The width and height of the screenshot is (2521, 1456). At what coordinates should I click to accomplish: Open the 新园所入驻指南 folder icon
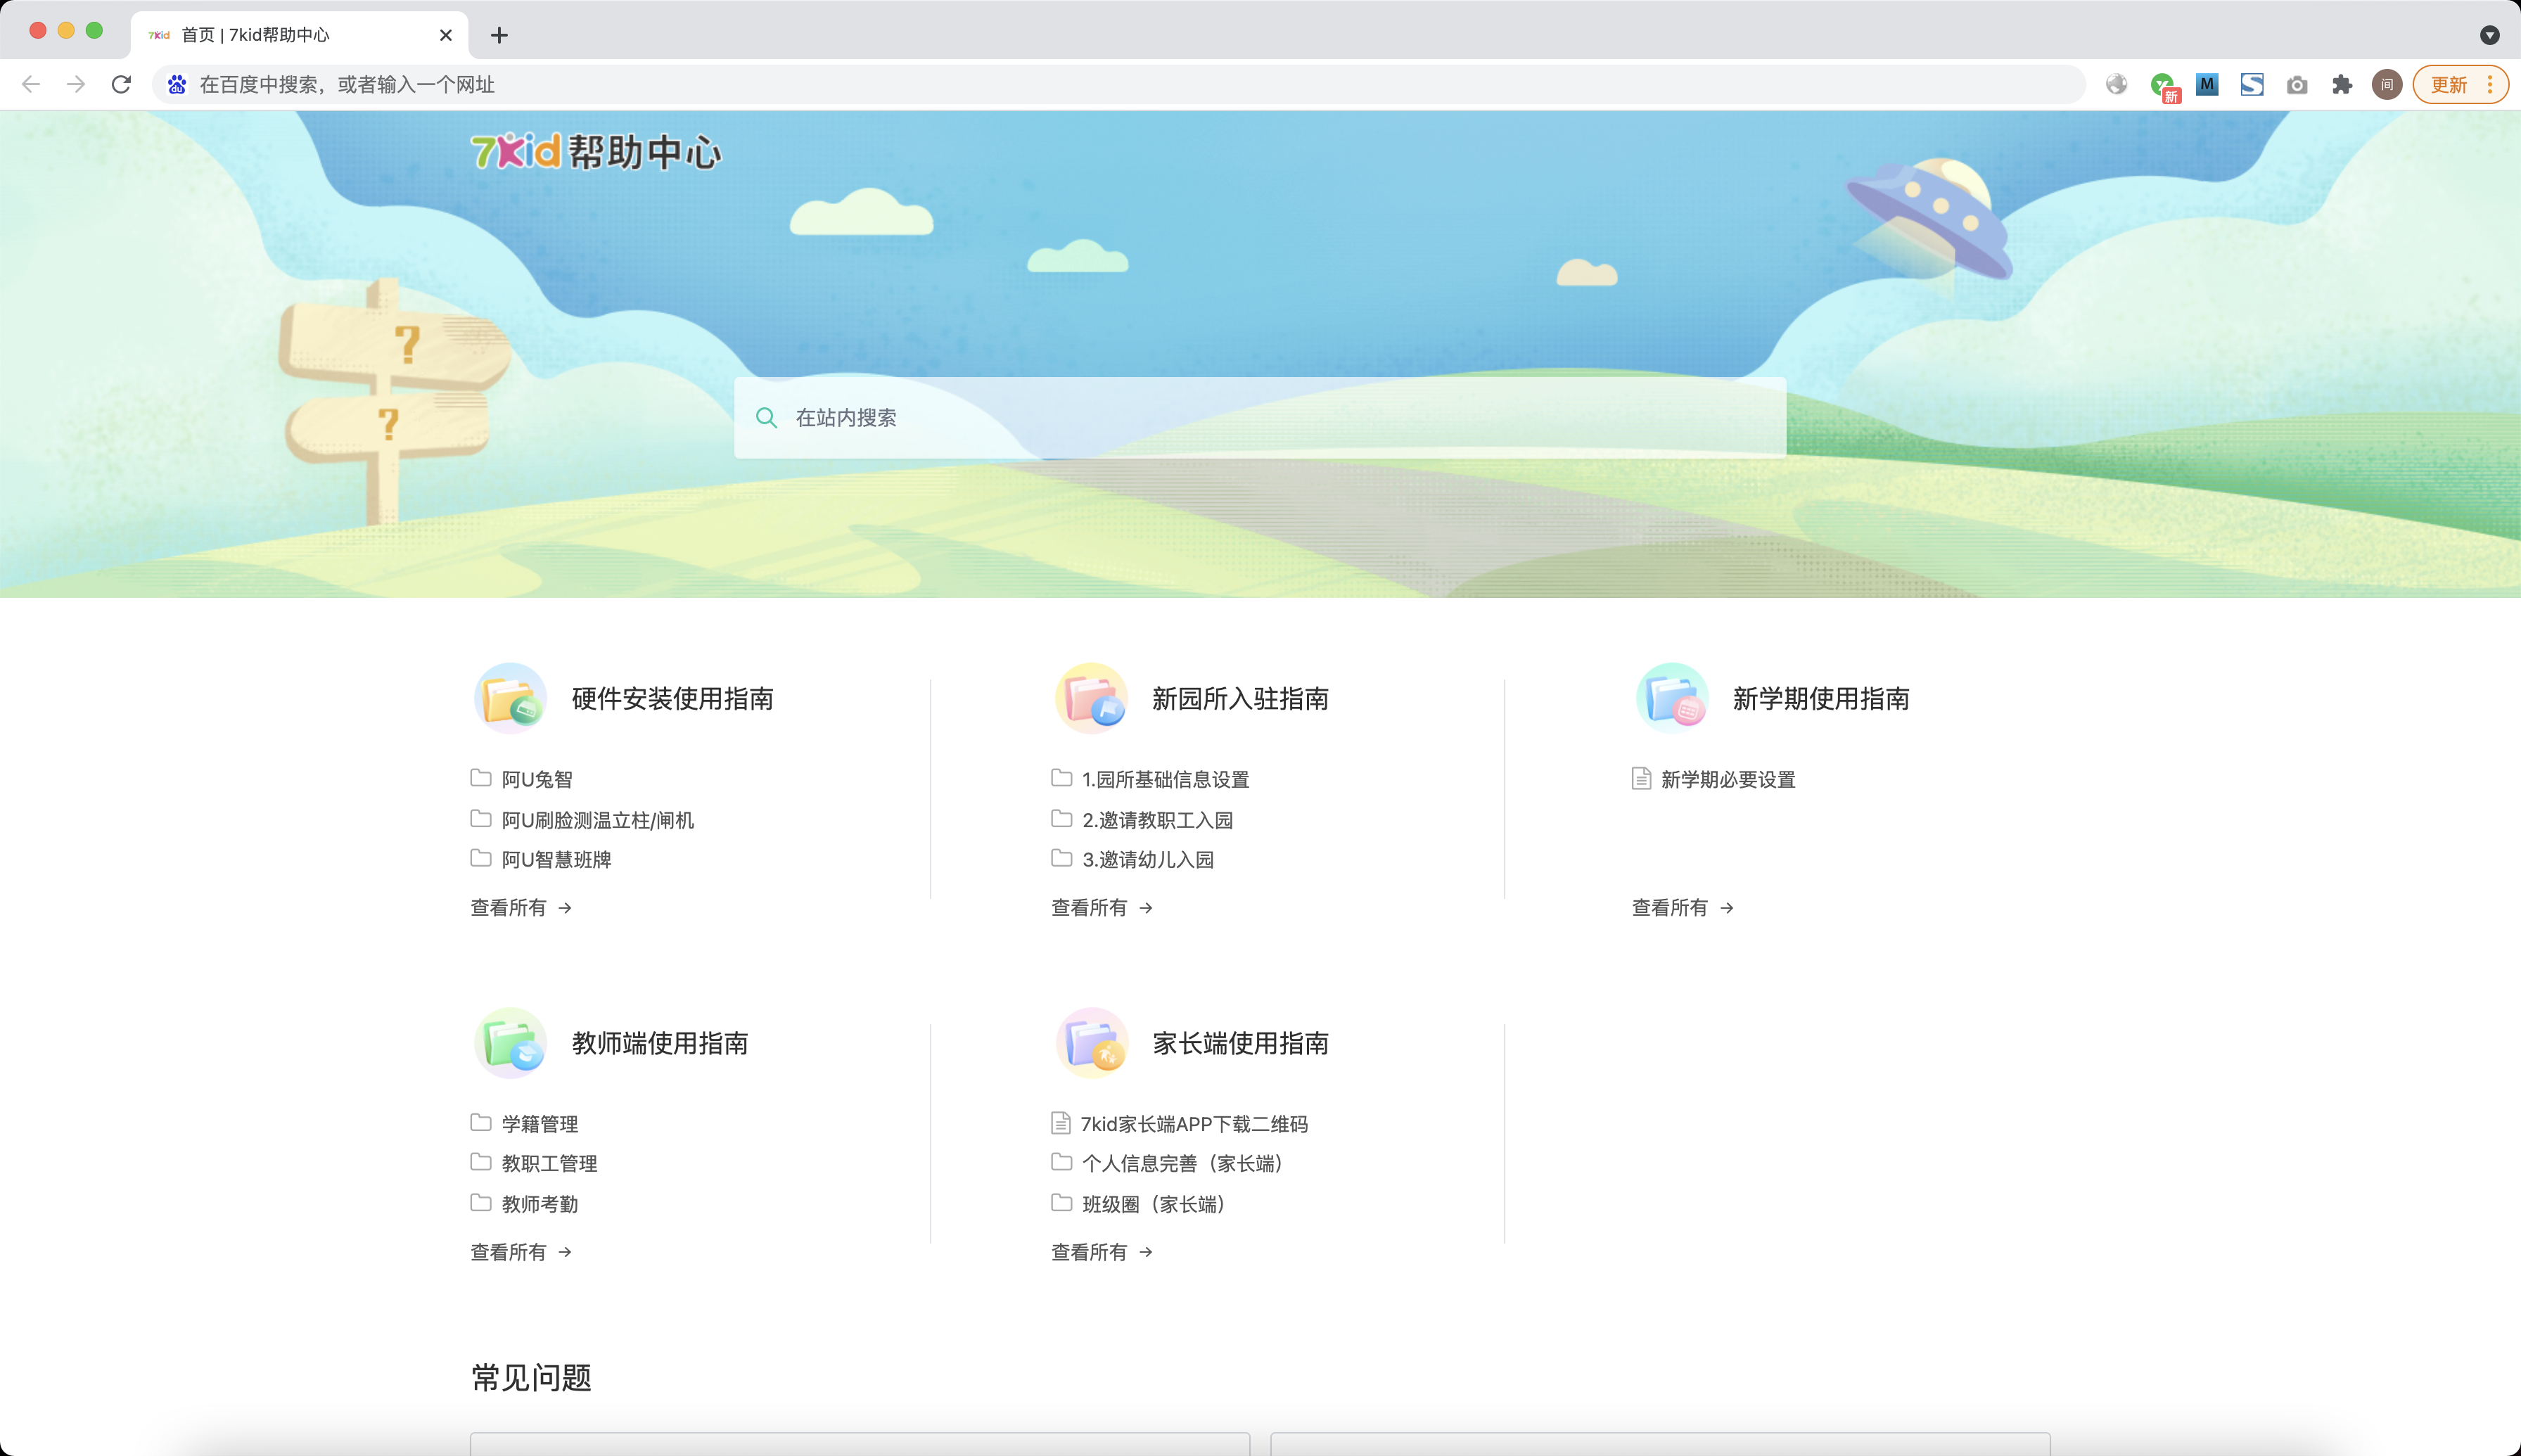1091,698
